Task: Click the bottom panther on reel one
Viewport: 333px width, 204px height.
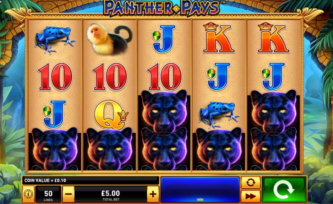Action: click(55, 149)
